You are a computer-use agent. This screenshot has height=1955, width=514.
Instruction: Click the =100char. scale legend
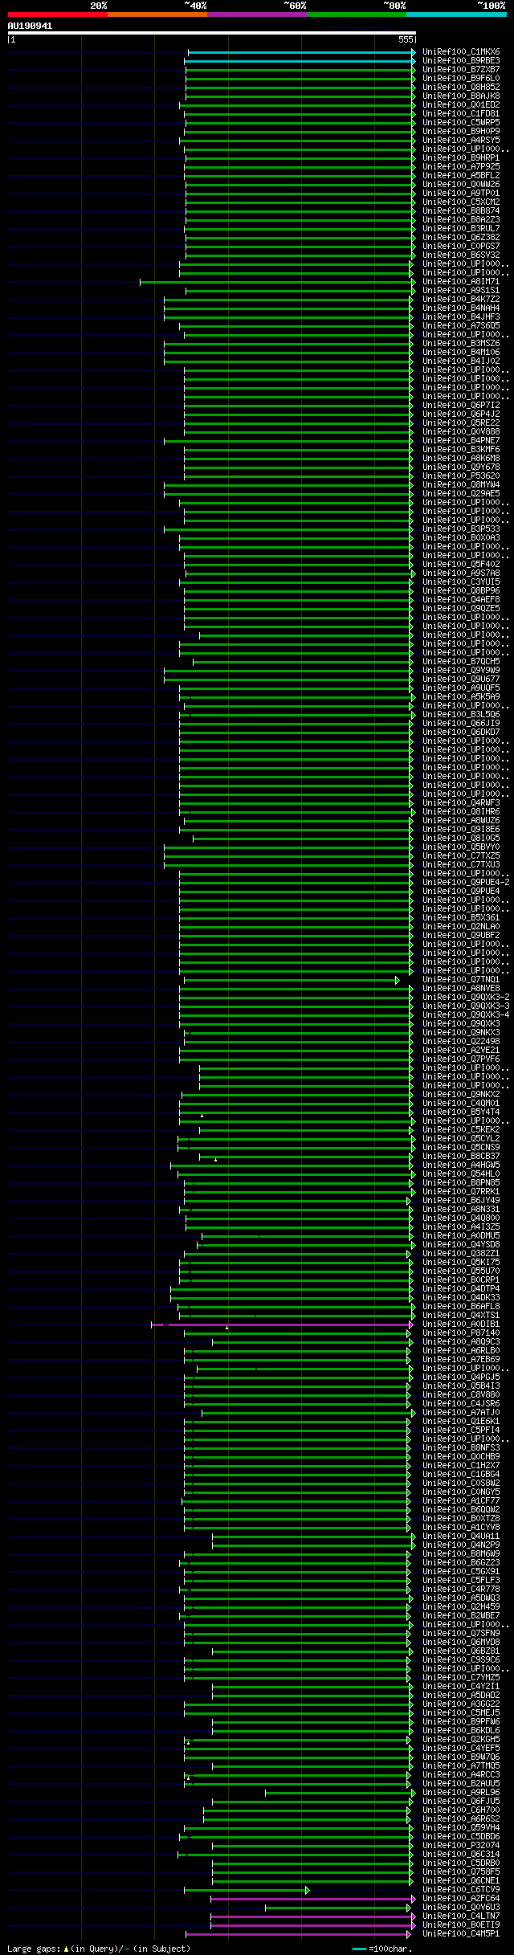(381, 1949)
